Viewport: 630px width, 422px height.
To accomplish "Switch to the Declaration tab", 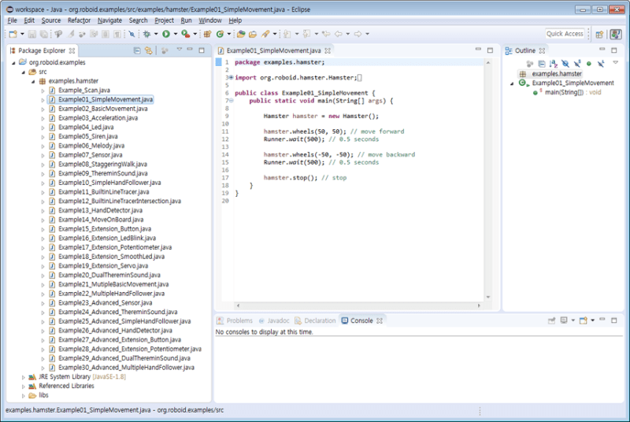I will 316,320.
